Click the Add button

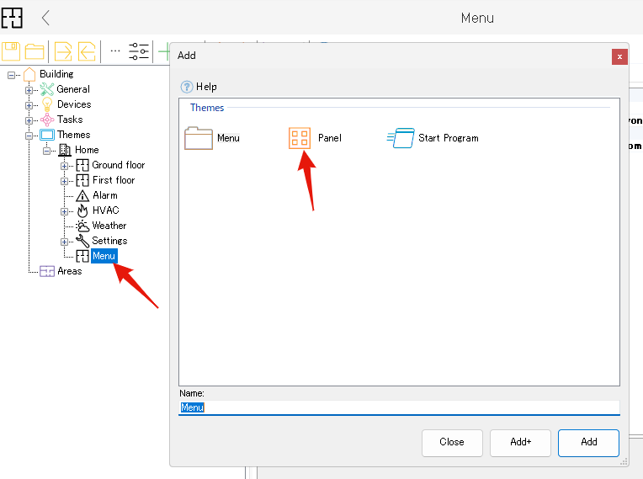[x=588, y=443]
